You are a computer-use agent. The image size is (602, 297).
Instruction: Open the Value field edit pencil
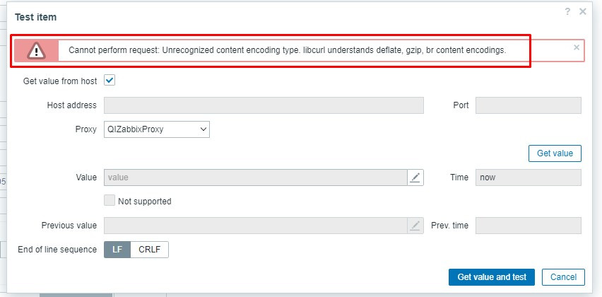pyautogui.click(x=415, y=177)
